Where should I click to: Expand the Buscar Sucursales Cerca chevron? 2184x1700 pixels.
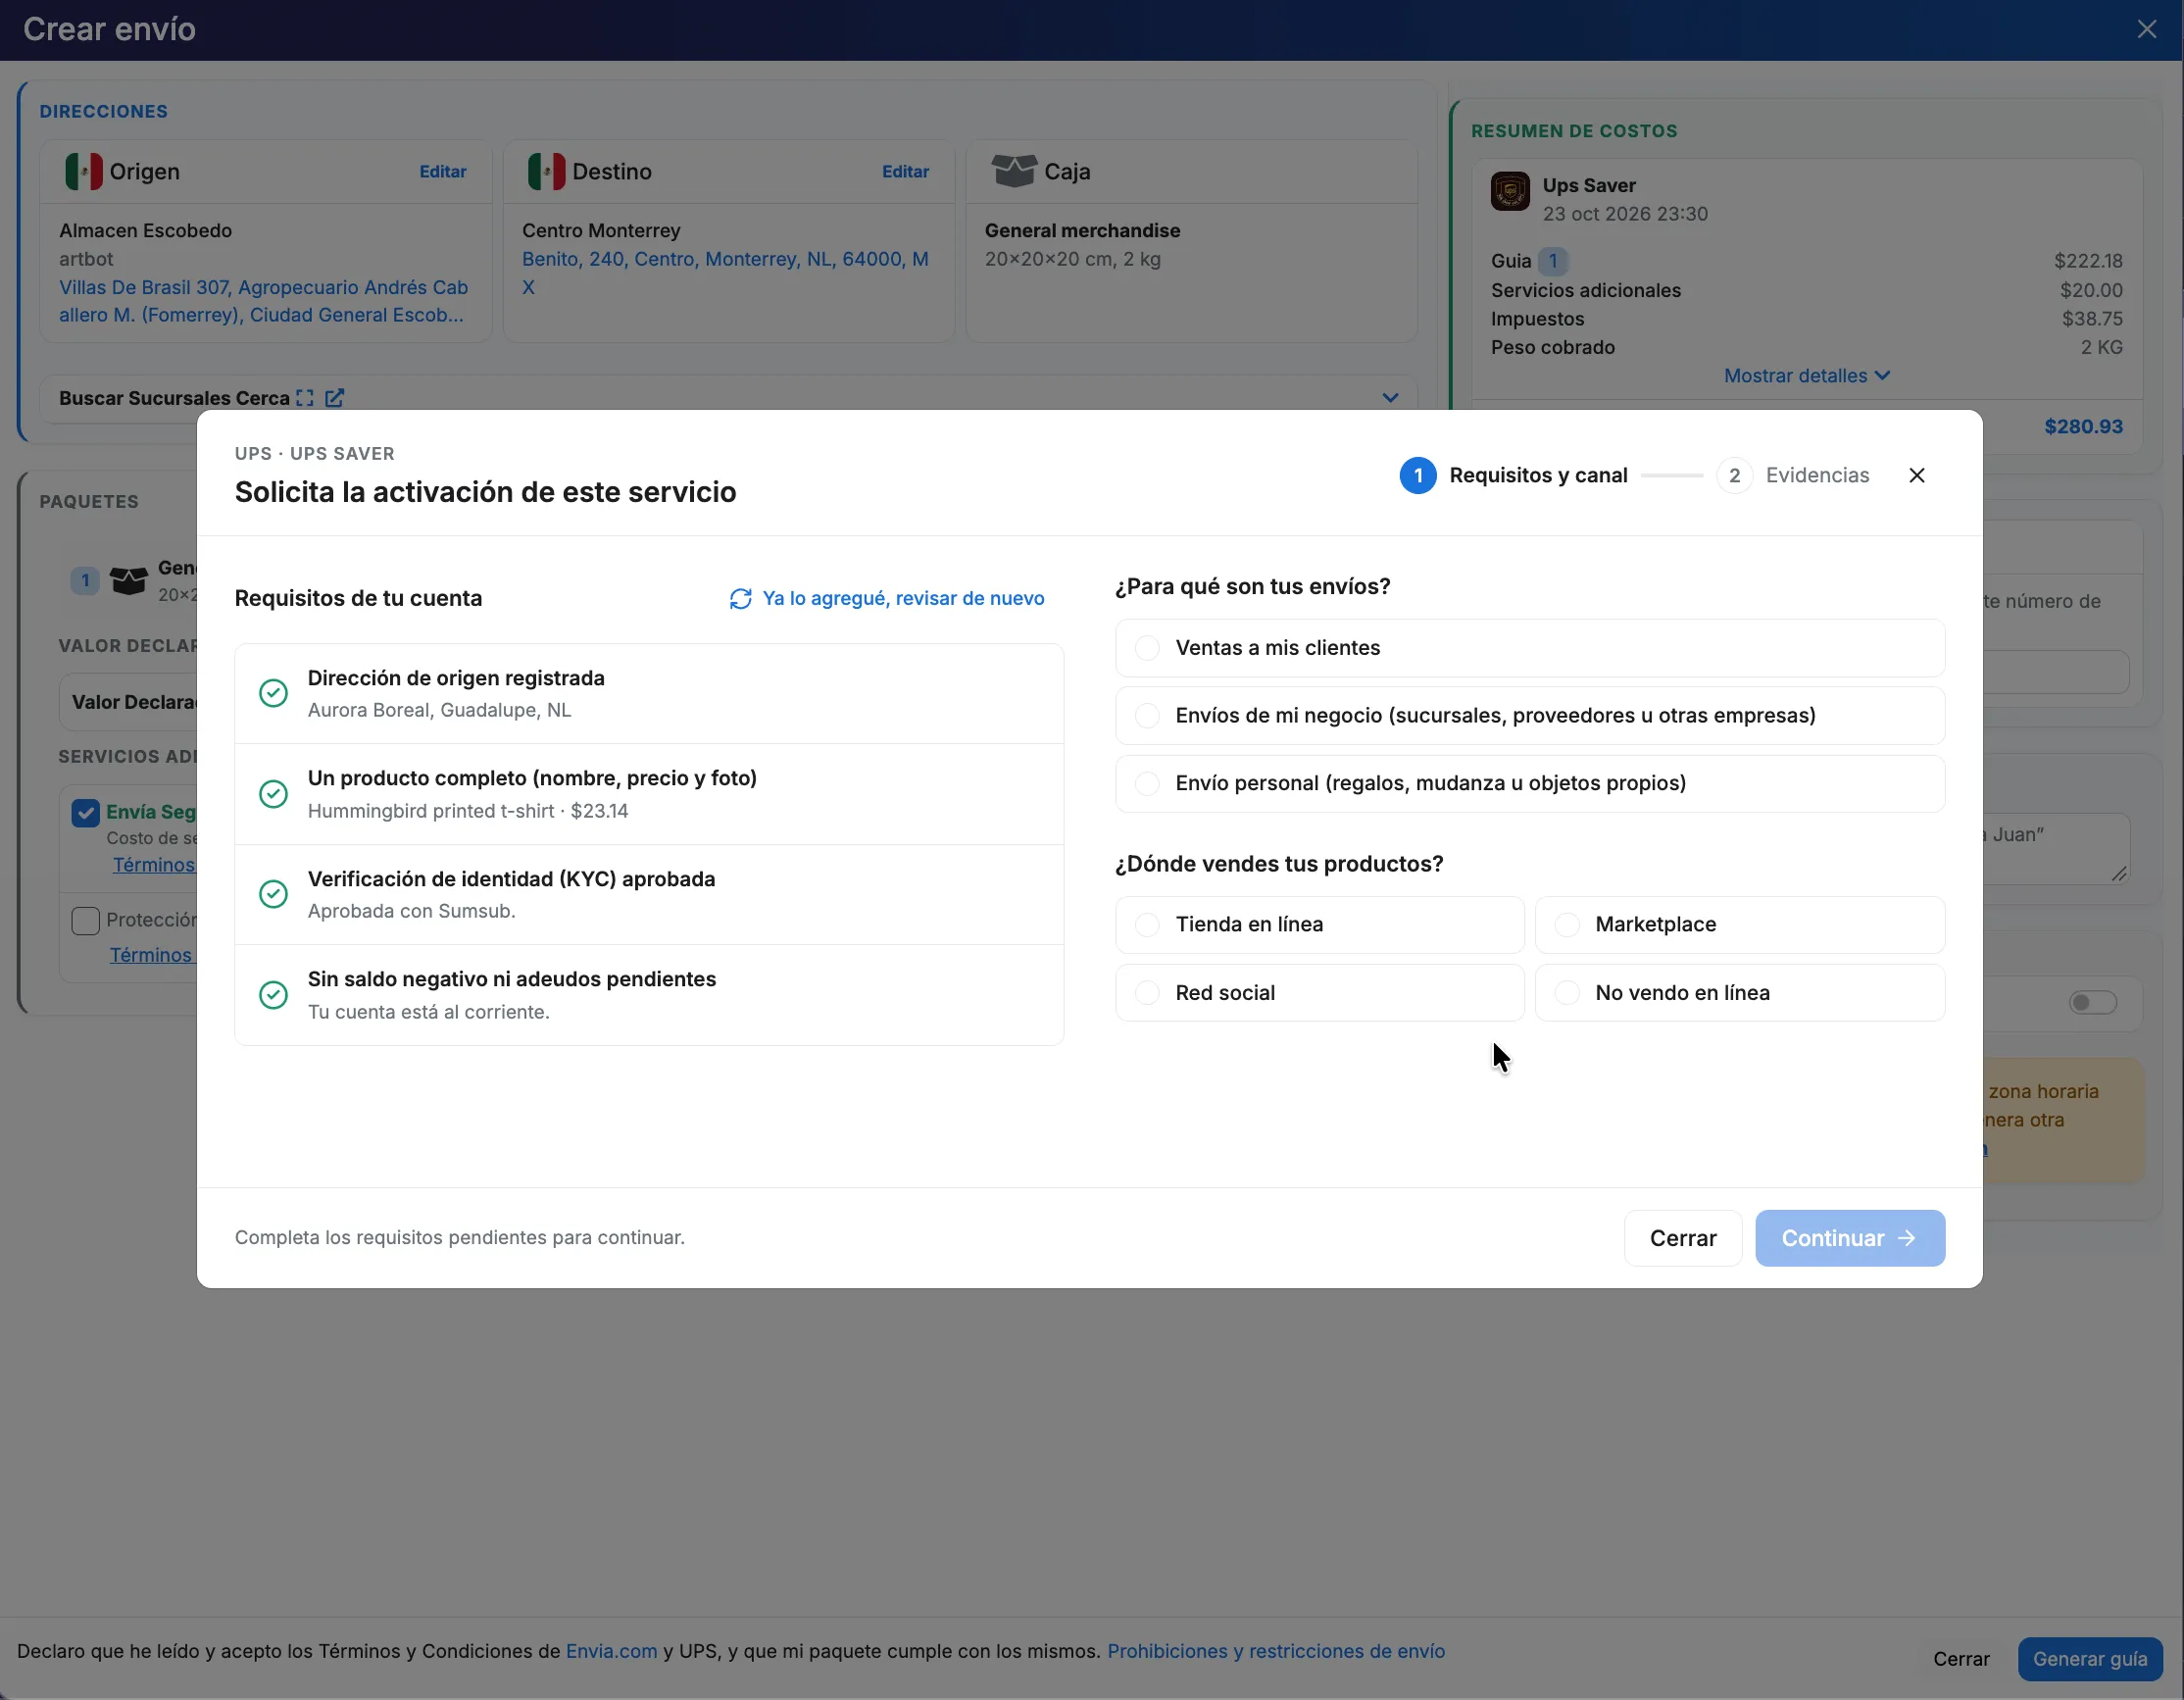point(1389,398)
